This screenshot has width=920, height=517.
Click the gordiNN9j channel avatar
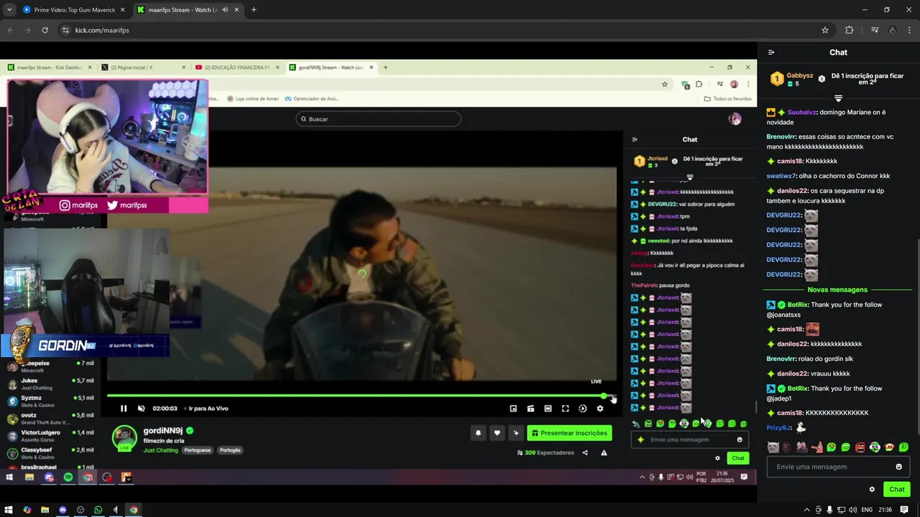point(124,438)
